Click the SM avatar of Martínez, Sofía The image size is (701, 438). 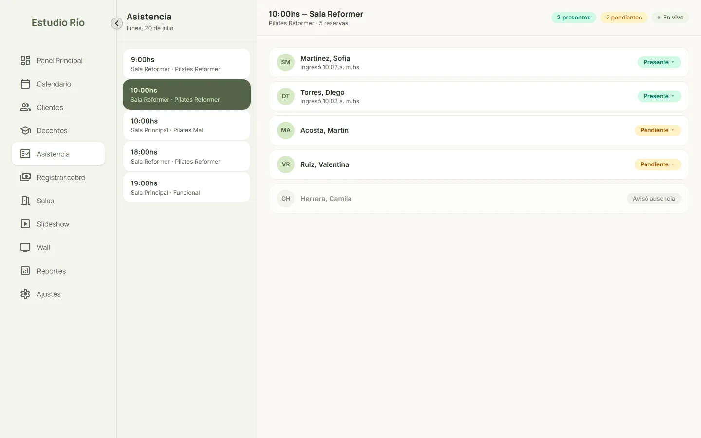(286, 62)
